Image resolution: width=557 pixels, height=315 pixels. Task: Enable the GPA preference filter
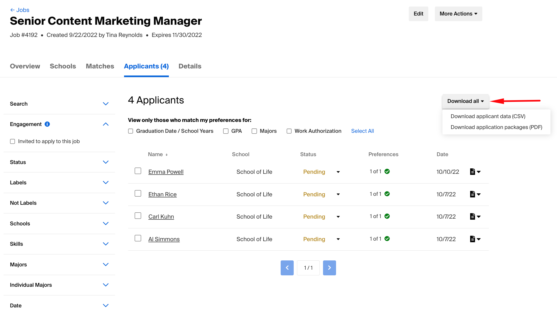click(226, 131)
